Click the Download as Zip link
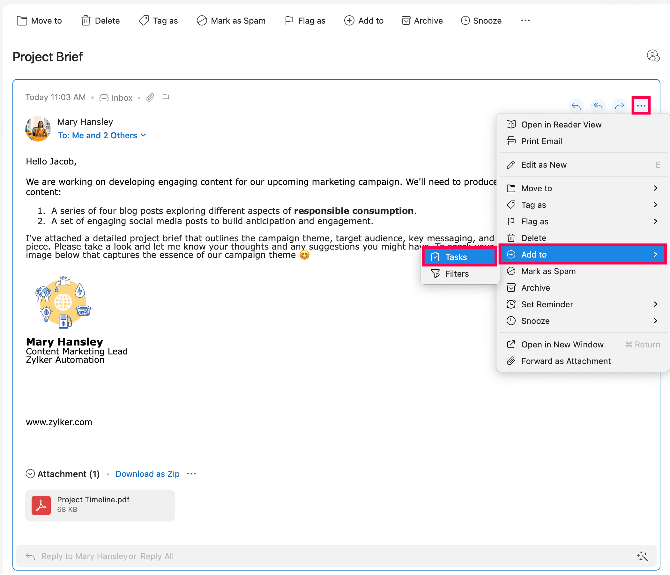 147,474
